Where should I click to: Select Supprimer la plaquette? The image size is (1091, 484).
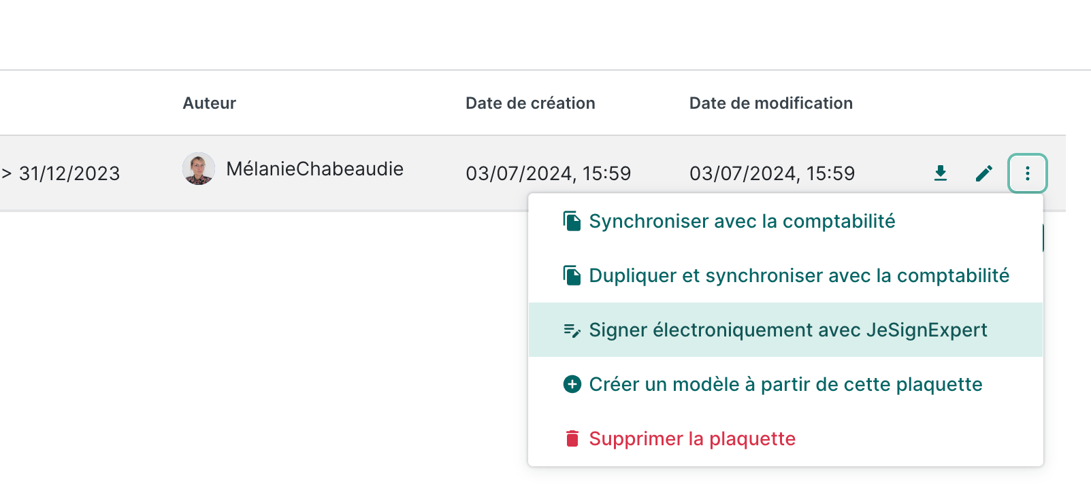(x=692, y=438)
